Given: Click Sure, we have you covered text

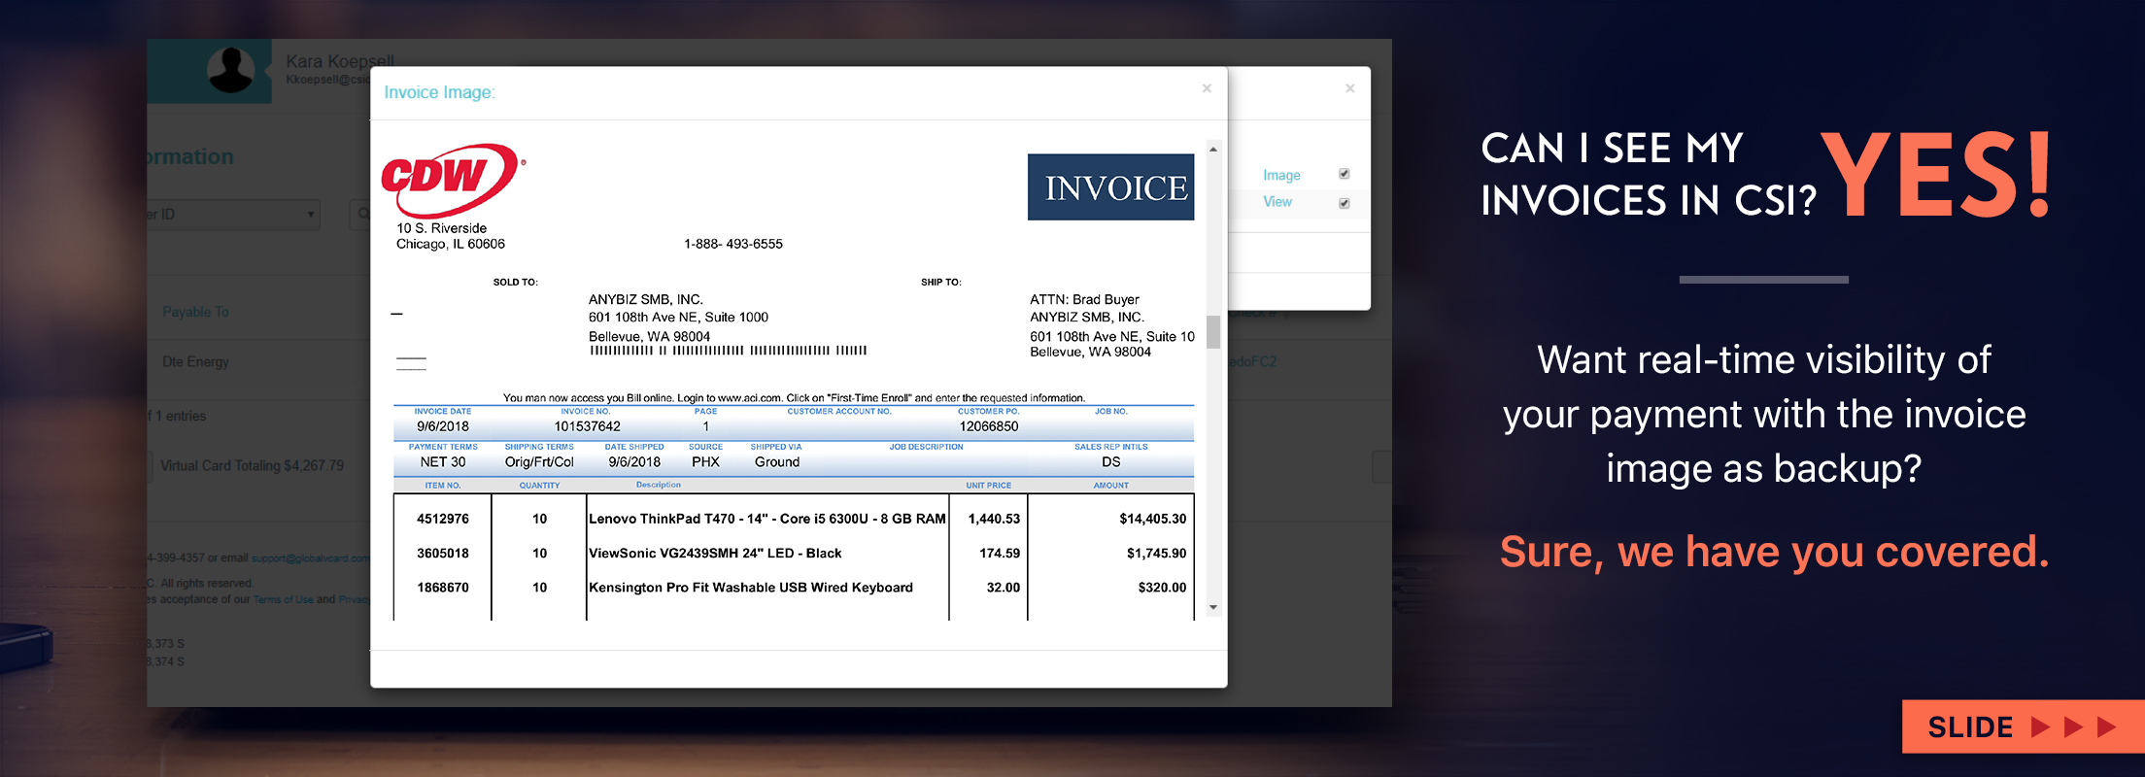Looking at the screenshot, I should pos(1774,552).
